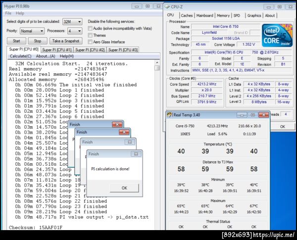The image size is (297, 240).
Task: Click the CPU-Z Name field Intel Core i5 750
Action: tap(226, 27)
